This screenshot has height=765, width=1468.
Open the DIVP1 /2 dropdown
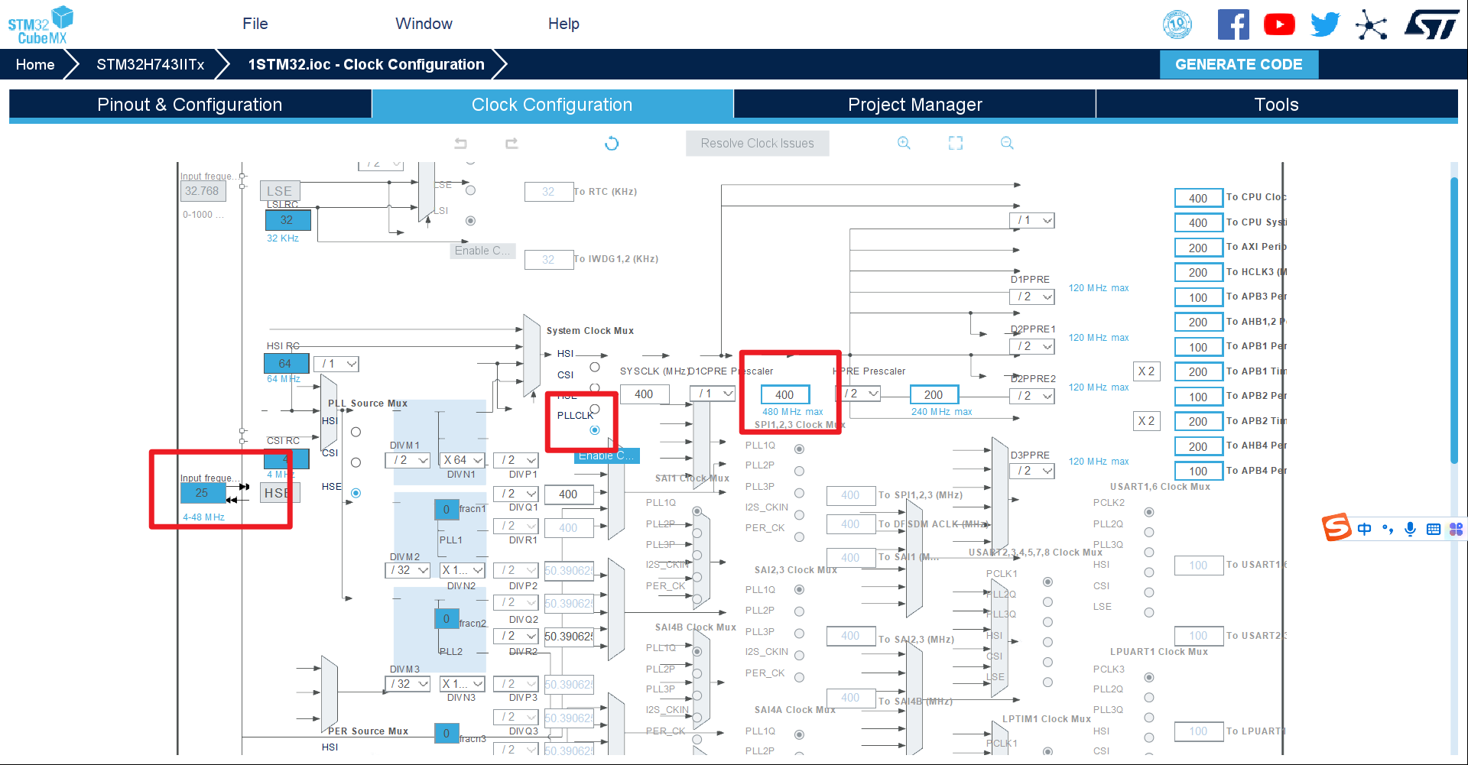[x=516, y=460]
